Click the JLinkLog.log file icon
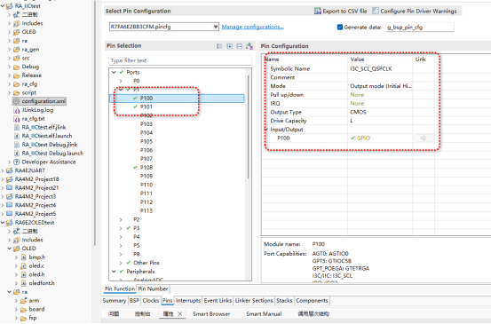The width and height of the screenshot is (491, 324). (17, 110)
